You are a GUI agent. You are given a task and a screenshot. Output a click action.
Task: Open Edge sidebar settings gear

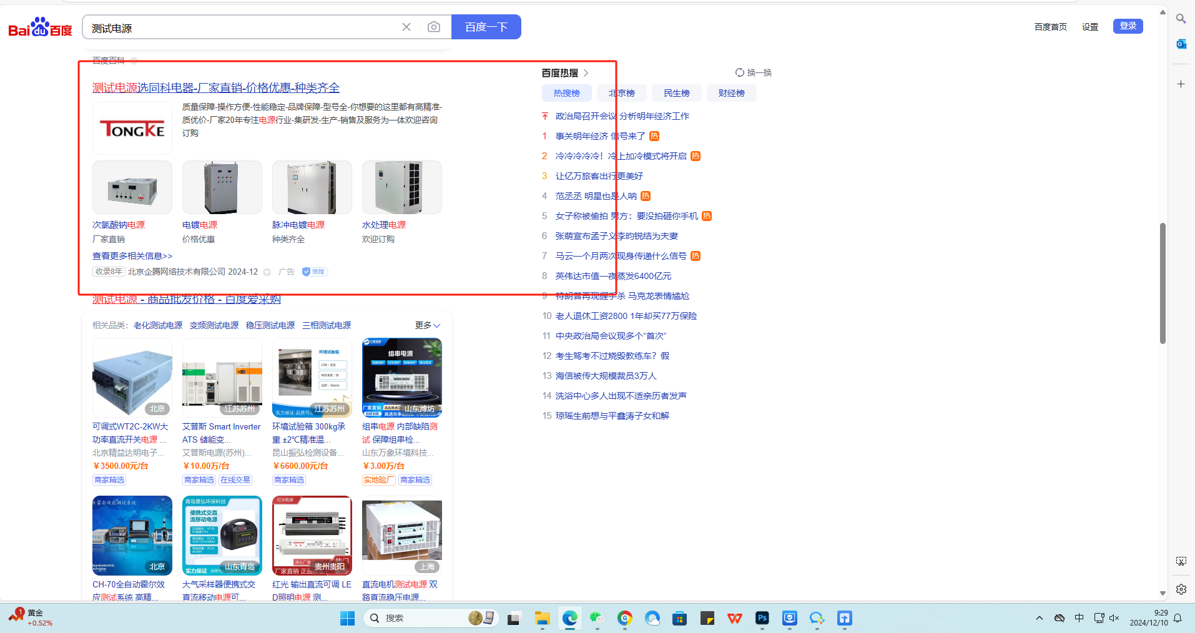click(1181, 589)
